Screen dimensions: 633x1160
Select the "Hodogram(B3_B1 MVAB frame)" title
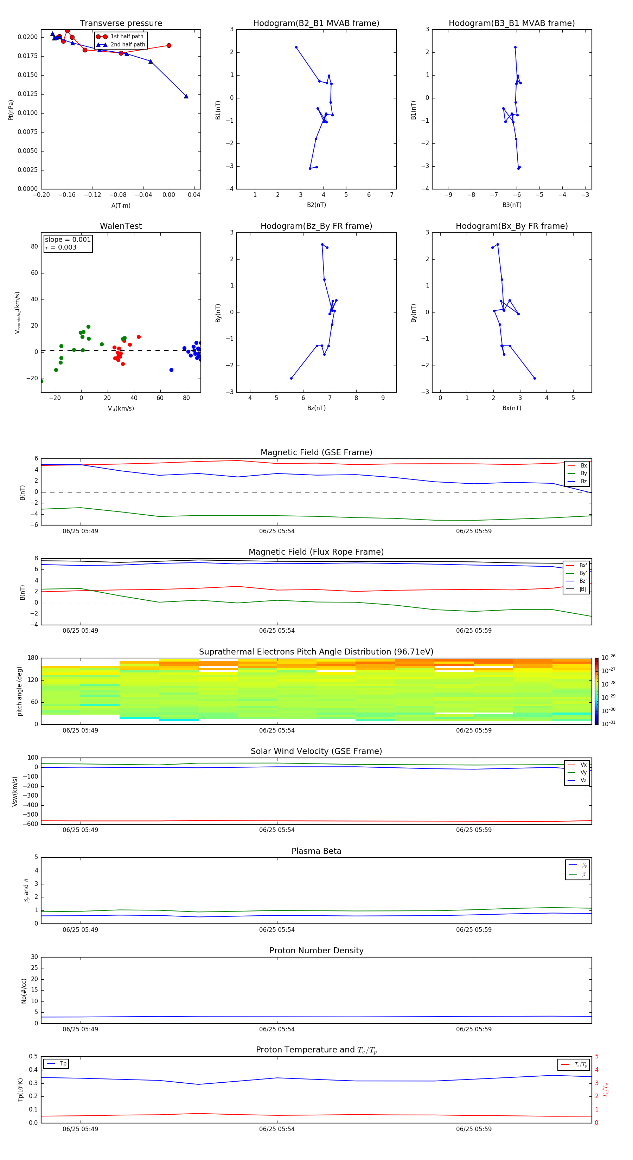pyautogui.click(x=512, y=23)
